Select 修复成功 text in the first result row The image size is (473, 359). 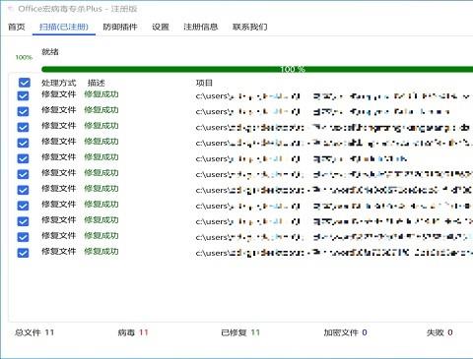(101, 94)
